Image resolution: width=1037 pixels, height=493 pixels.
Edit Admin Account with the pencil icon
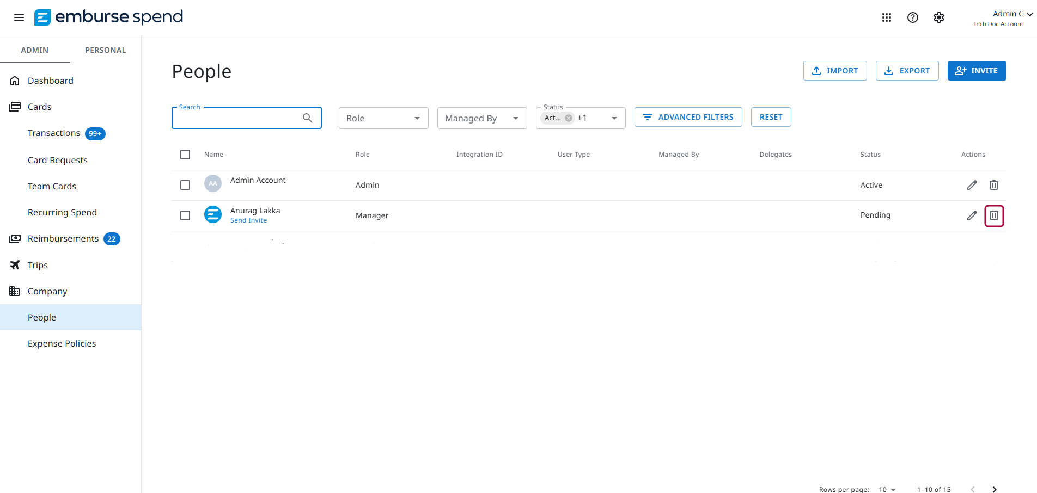click(x=972, y=185)
